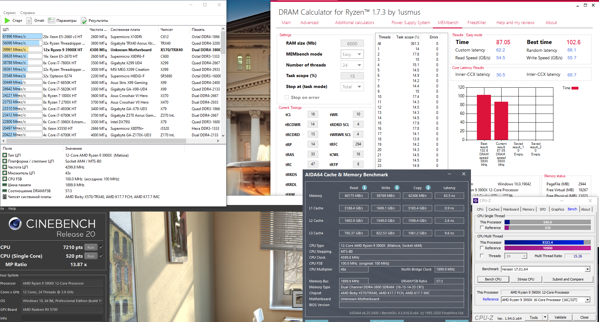This screenshot has height=322, width=599.
Task: Click the CPU-Z chip icon in its title bar
Action: (476, 201)
